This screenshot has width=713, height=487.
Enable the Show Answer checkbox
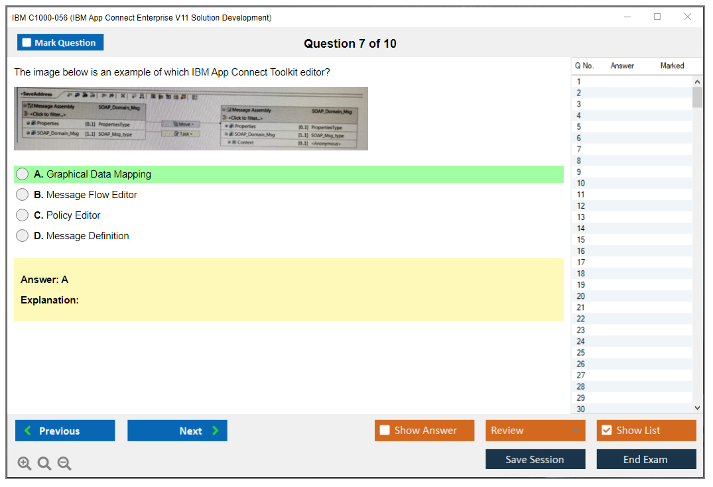[385, 431]
